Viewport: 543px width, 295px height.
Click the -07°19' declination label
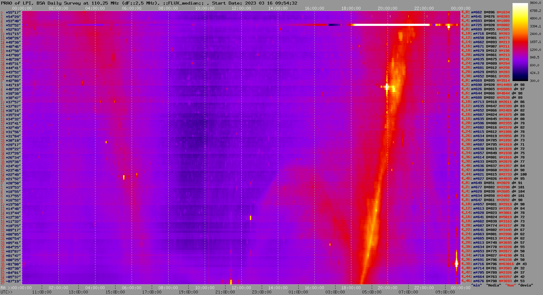13,281
